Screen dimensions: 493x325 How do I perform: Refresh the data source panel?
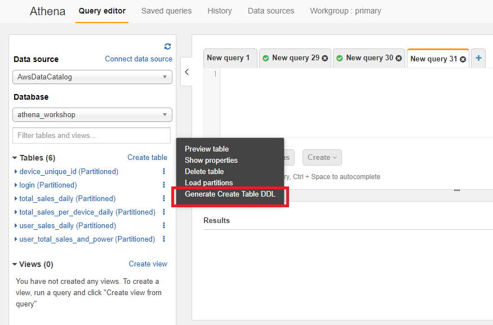167,47
